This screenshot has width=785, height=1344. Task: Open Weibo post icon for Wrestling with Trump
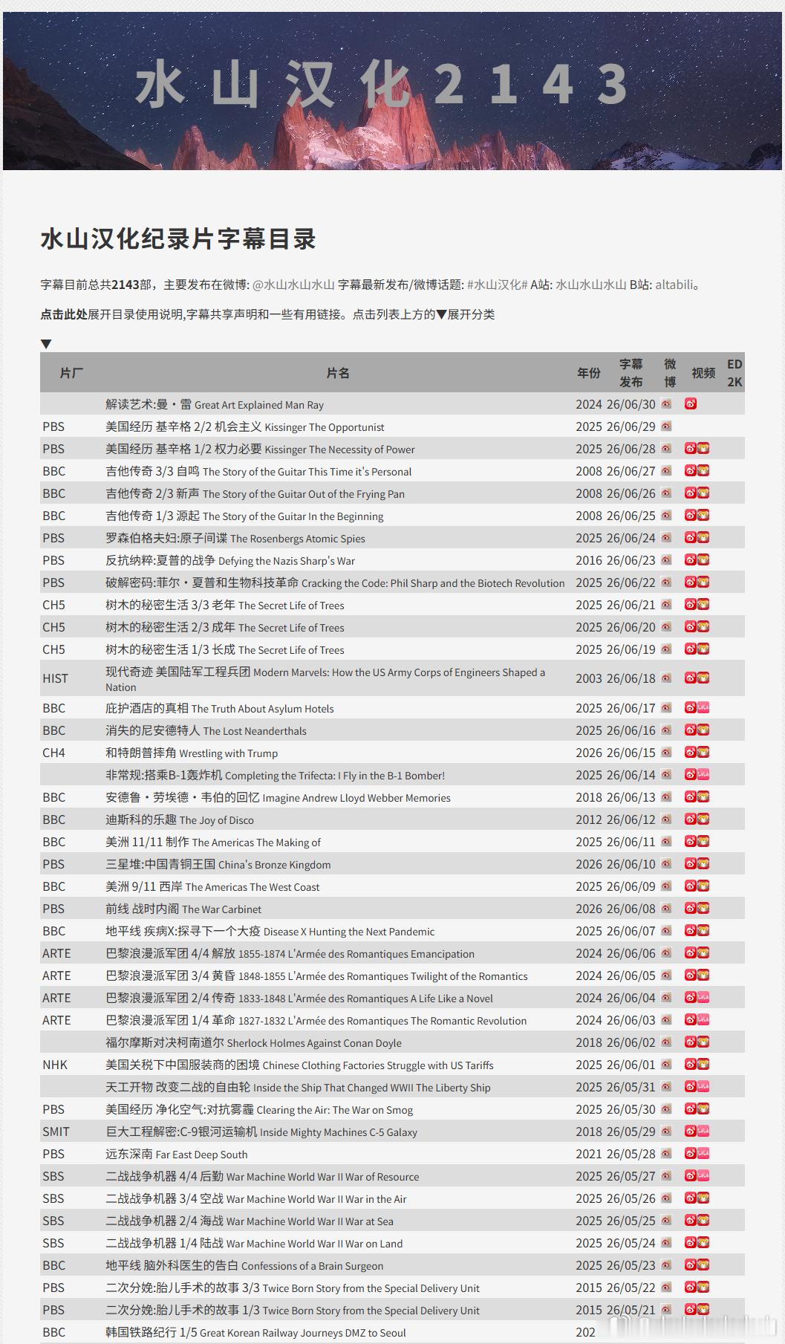point(666,753)
